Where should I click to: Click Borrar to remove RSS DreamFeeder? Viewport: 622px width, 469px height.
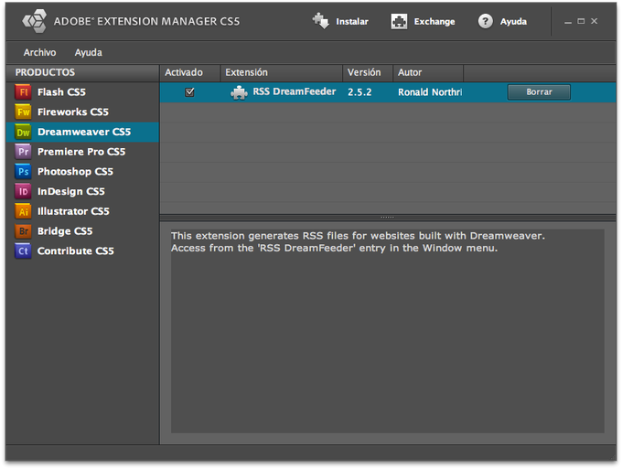click(539, 92)
